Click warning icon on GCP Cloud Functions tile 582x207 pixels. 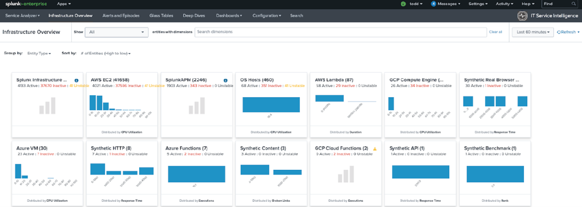click(x=374, y=148)
